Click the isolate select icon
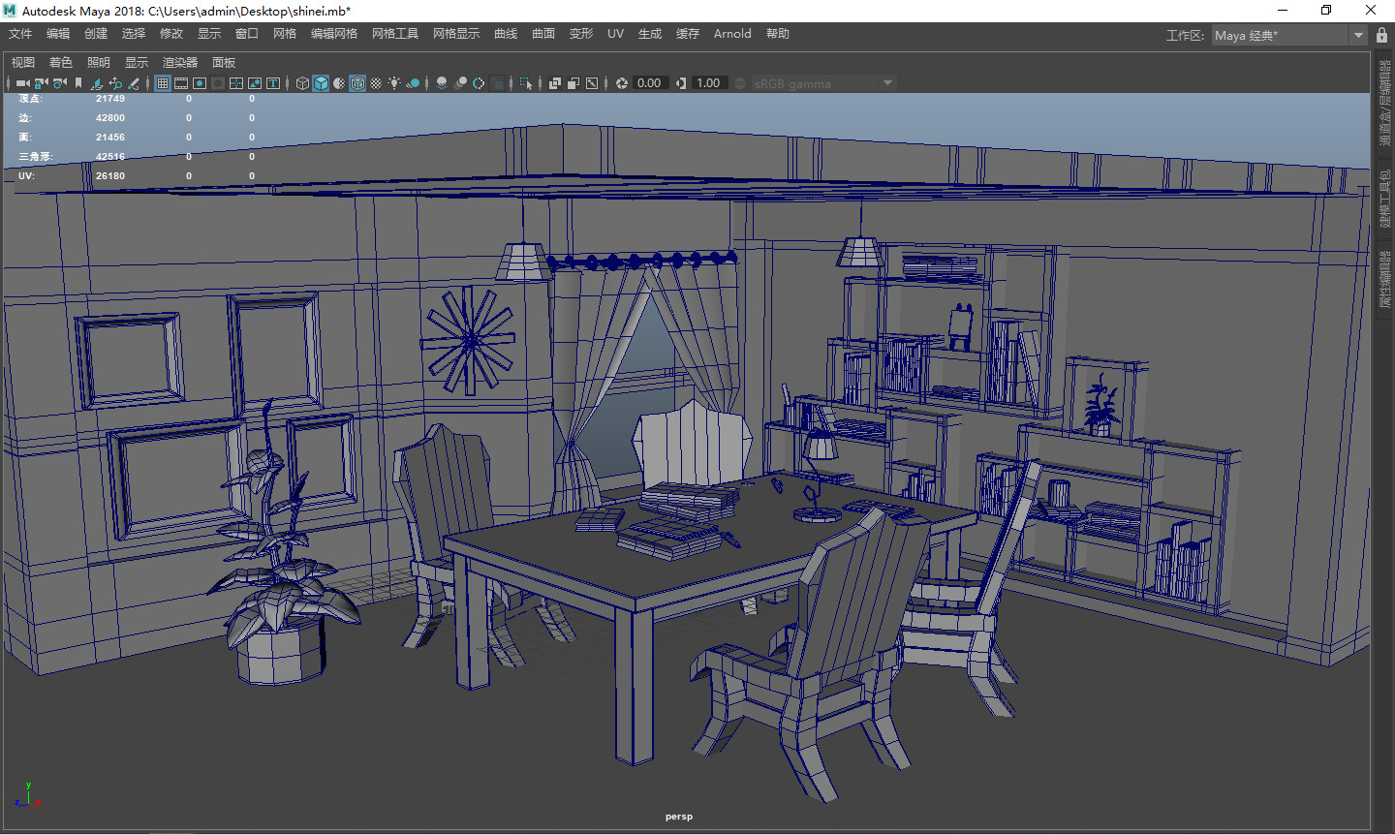The image size is (1395, 834). (x=526, y=83)
